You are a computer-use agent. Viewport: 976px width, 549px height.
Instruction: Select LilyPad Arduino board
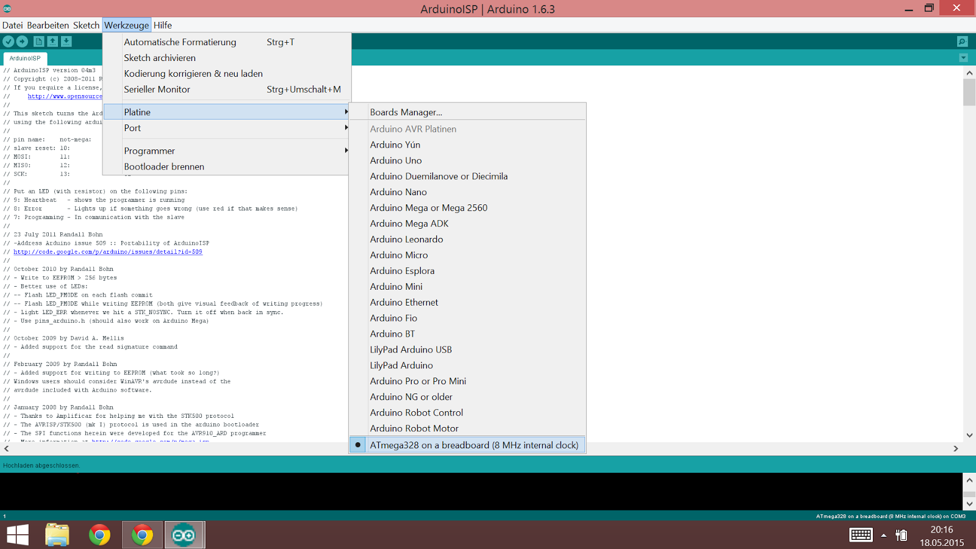467,365
